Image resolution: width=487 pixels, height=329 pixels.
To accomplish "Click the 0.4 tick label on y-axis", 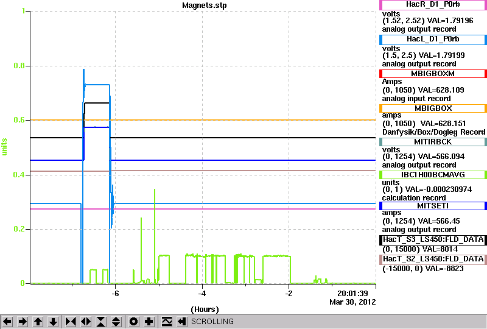I will pyautogui.click(x=19, y=175).
